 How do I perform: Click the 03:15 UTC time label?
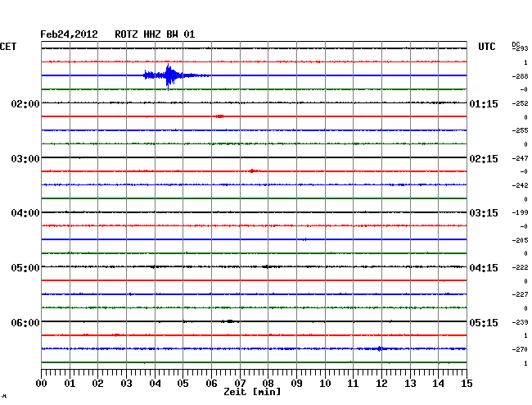(x=484, y=213)
